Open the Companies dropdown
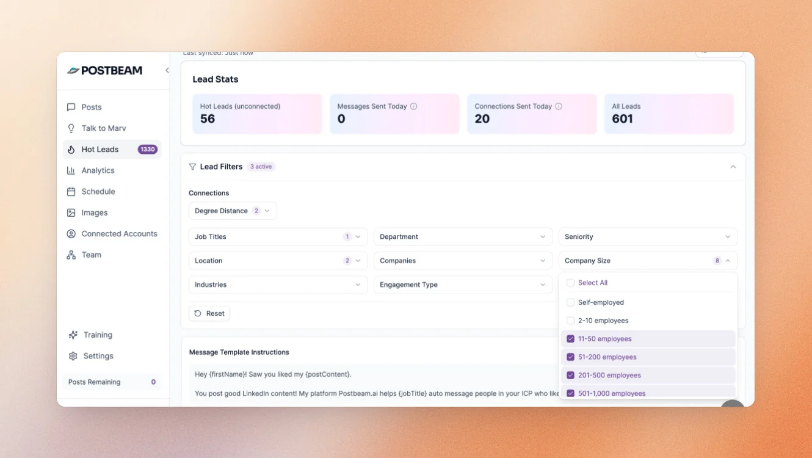 (x=463, y=261)
